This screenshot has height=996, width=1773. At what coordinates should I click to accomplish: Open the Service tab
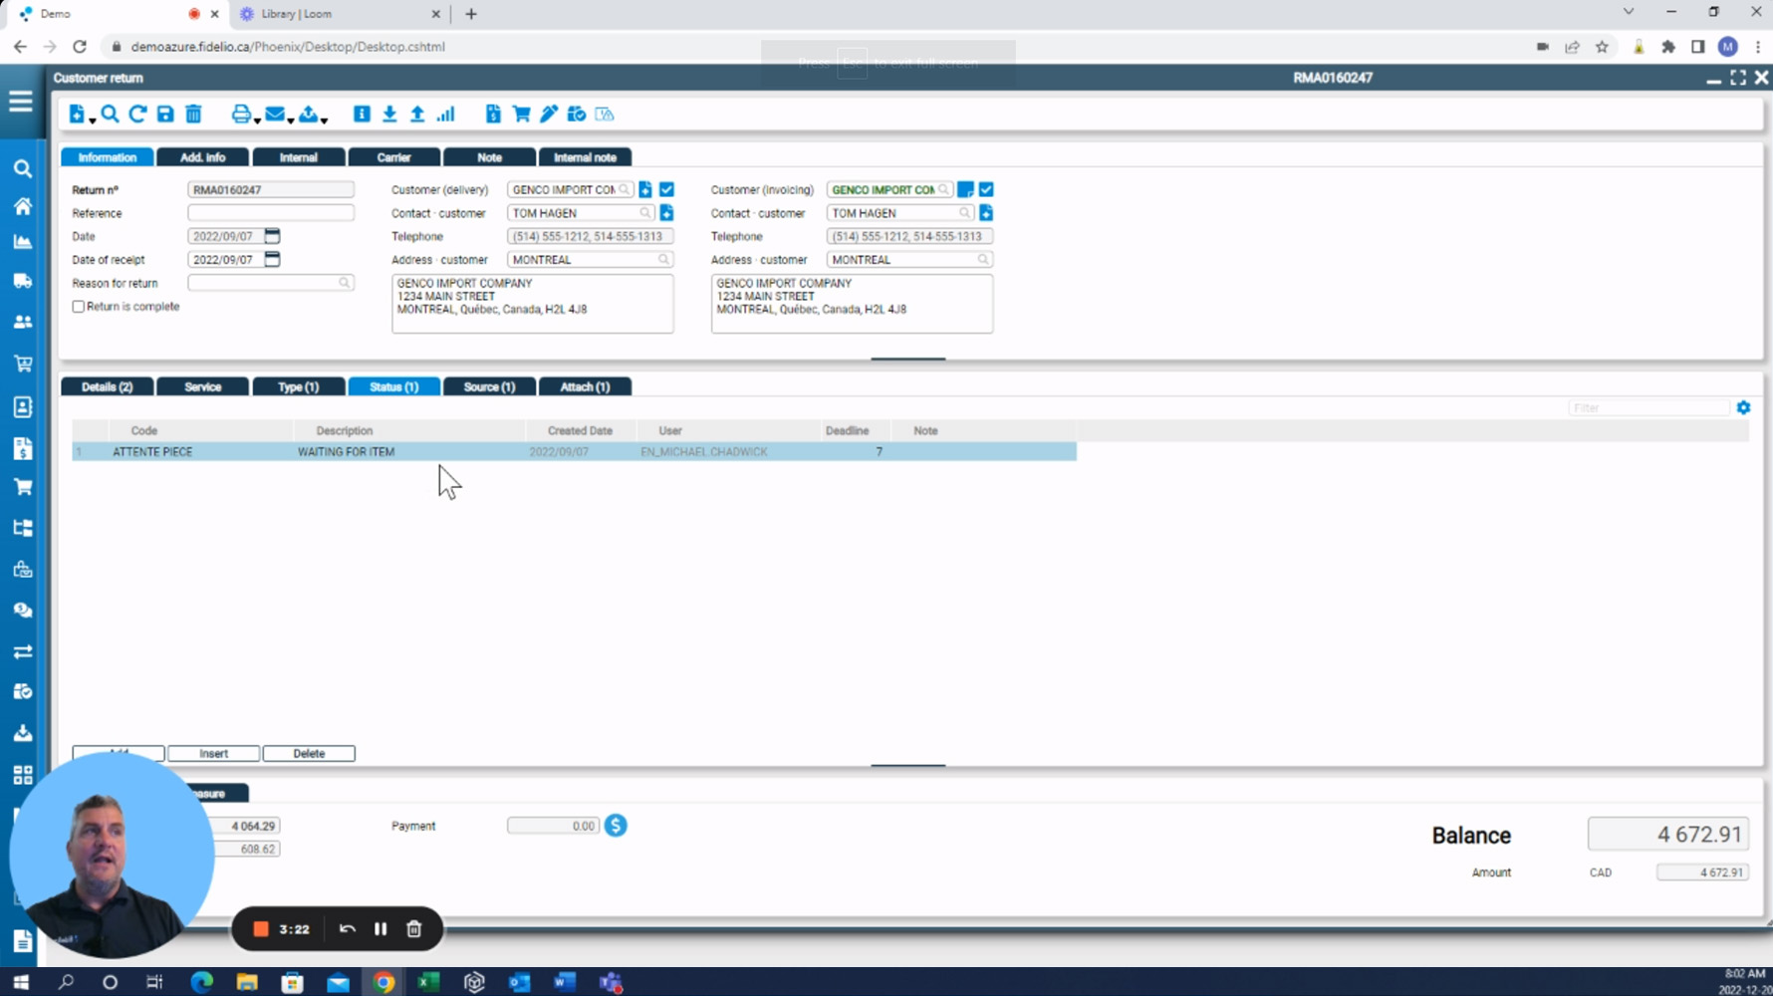202,386
